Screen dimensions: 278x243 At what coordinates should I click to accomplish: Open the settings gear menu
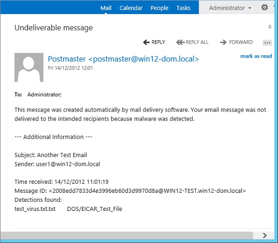coord(264,8)
